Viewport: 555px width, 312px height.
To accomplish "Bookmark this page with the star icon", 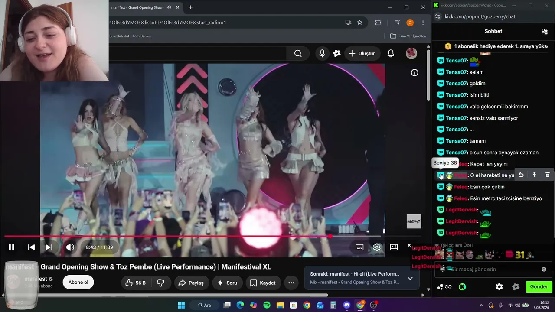I will 359,23.
